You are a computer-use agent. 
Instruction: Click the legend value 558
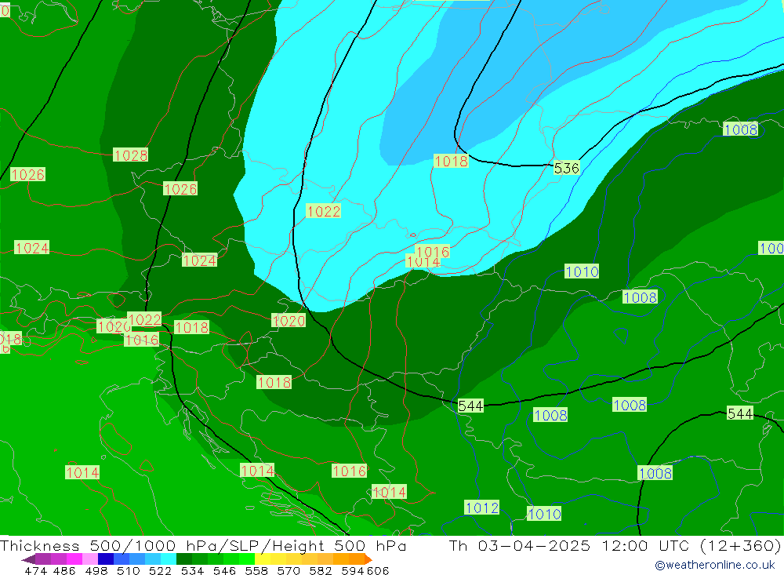(x=256, y=570)
